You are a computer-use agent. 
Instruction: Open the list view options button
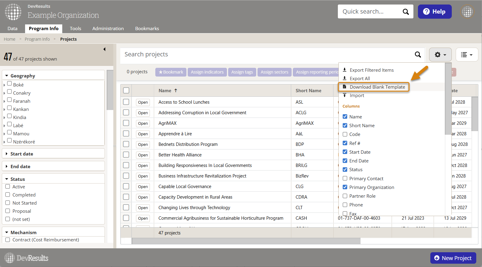[467, 55]
